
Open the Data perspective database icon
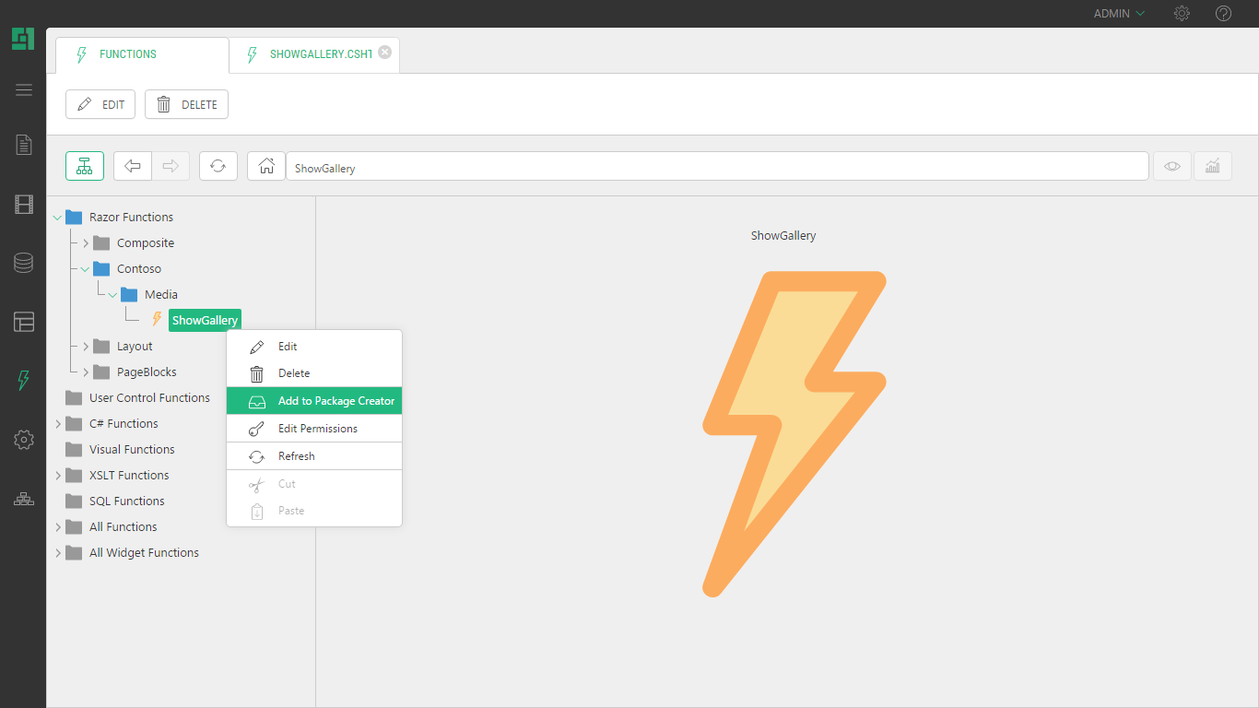pyautogui.click(x=23, y=263)
